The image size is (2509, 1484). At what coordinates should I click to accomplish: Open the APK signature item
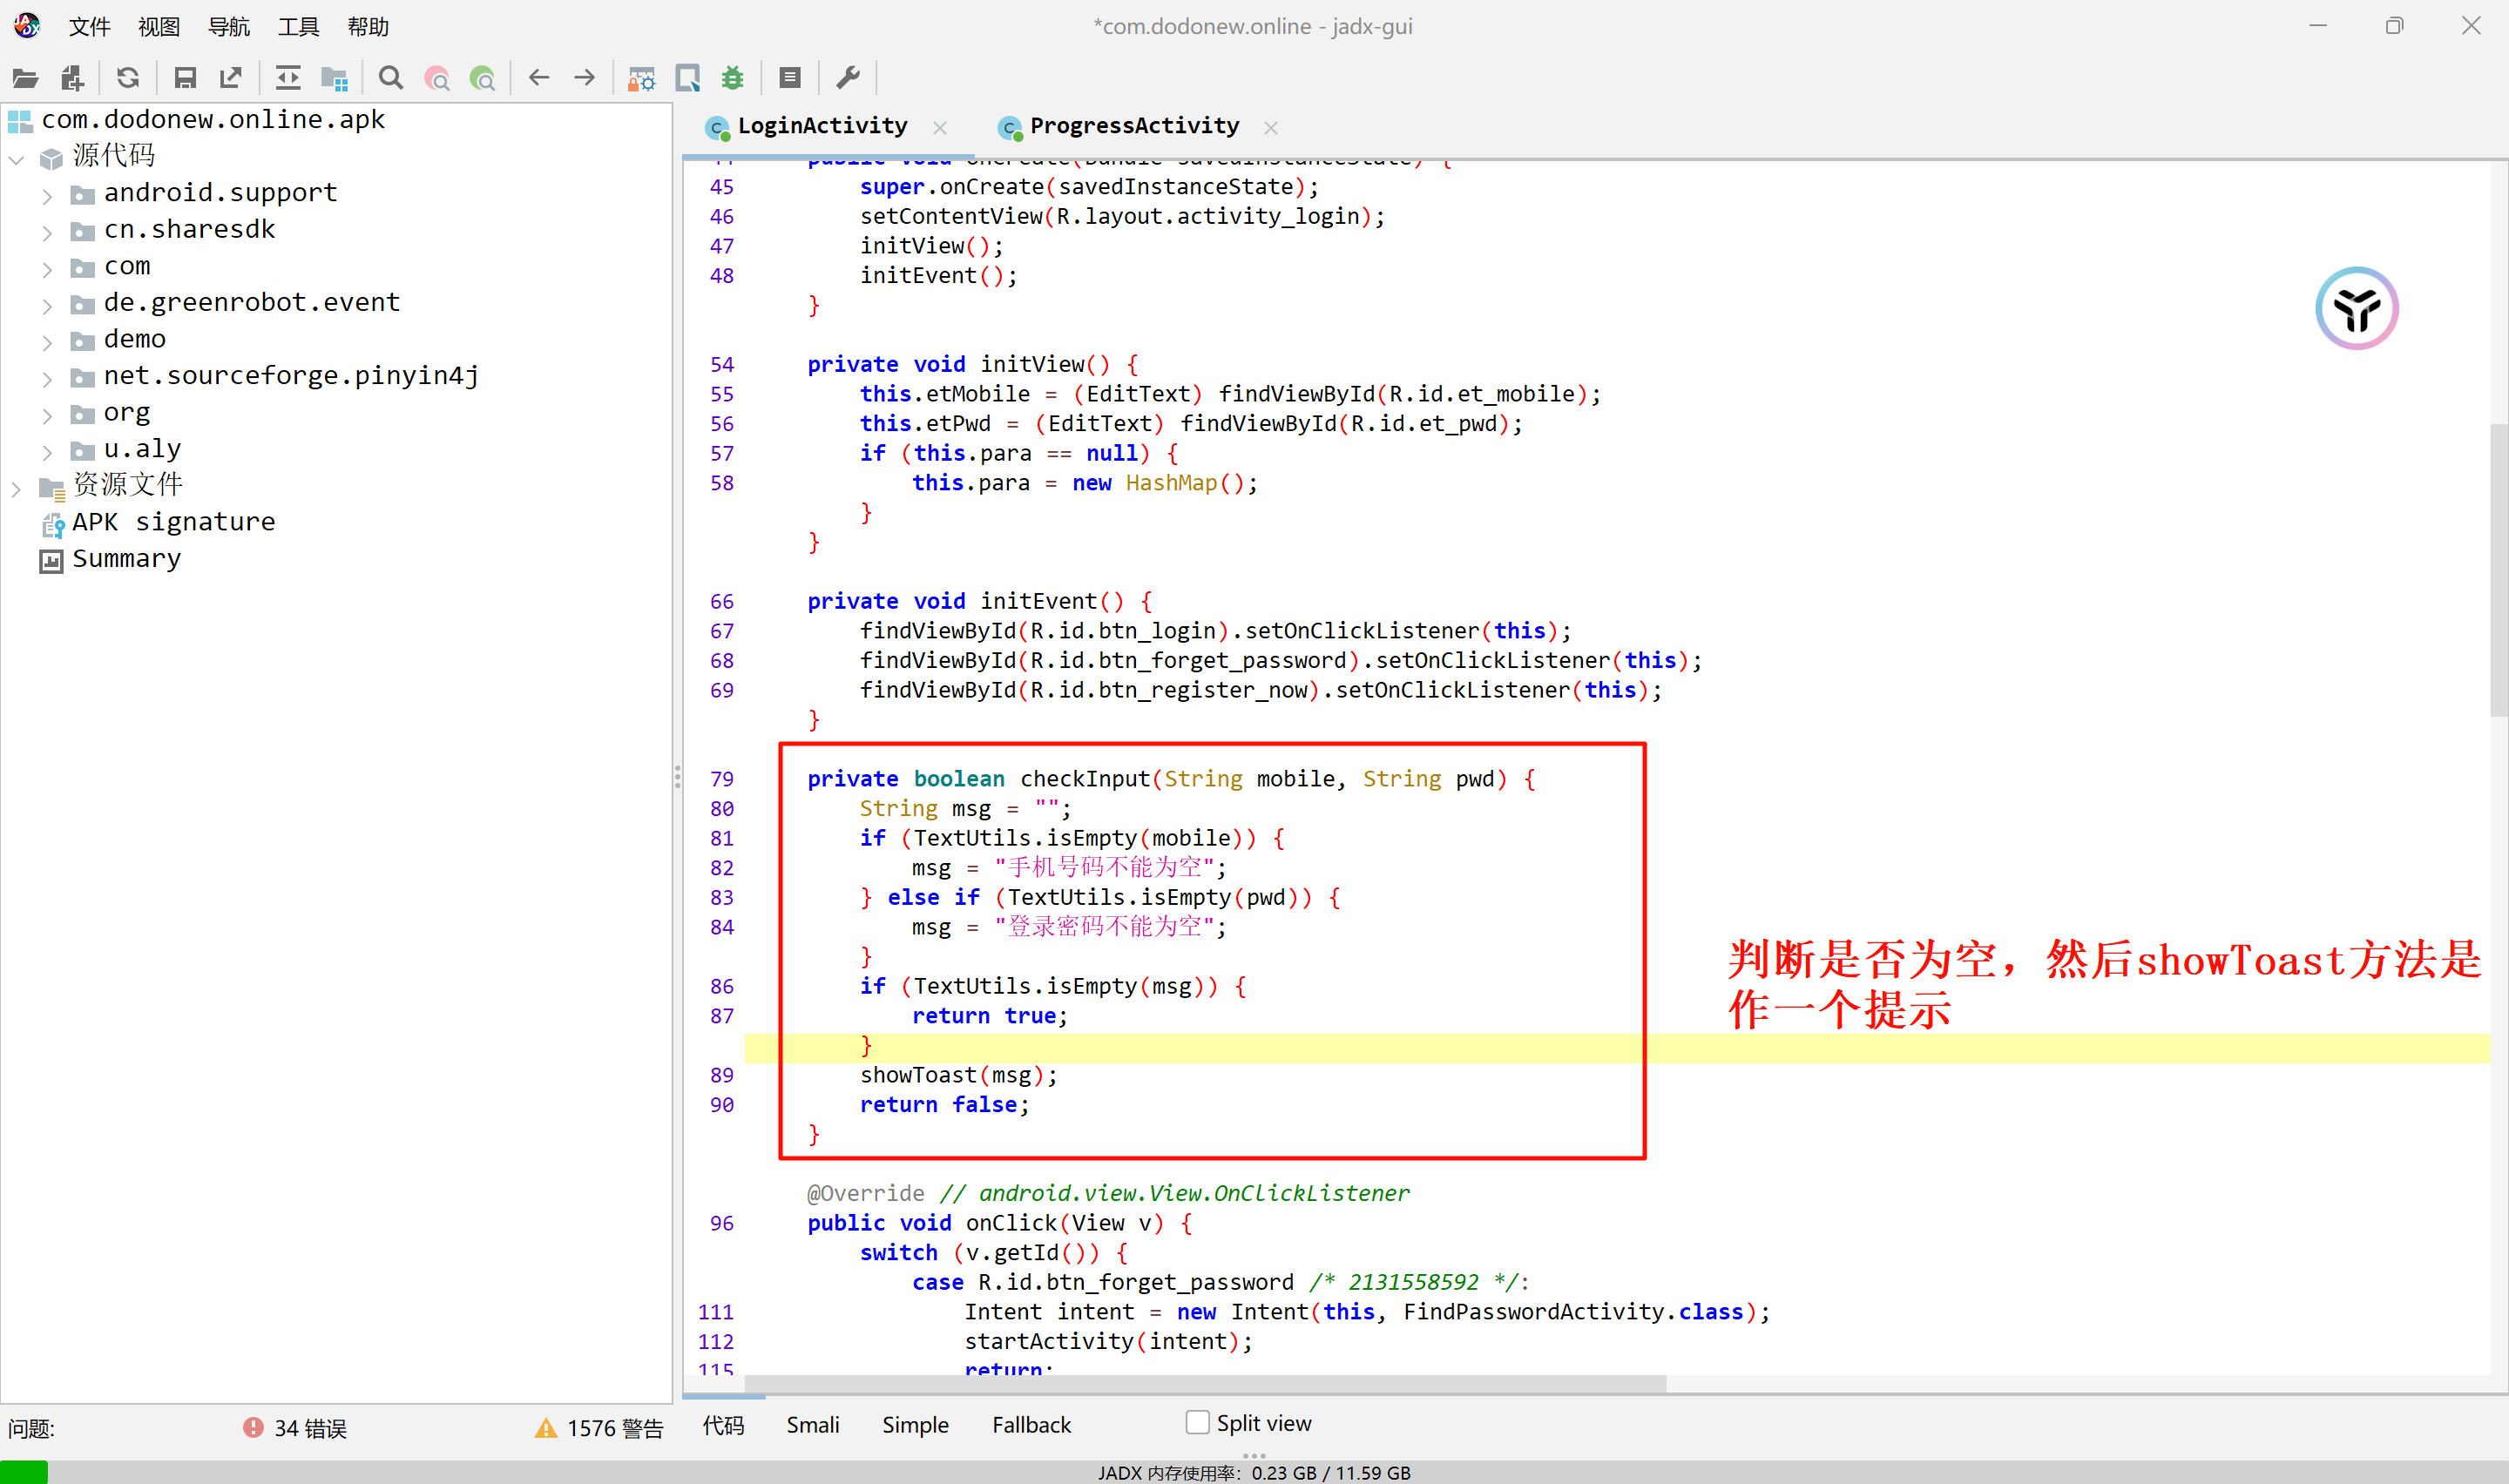pyautogui.click(x=173, y=522)
